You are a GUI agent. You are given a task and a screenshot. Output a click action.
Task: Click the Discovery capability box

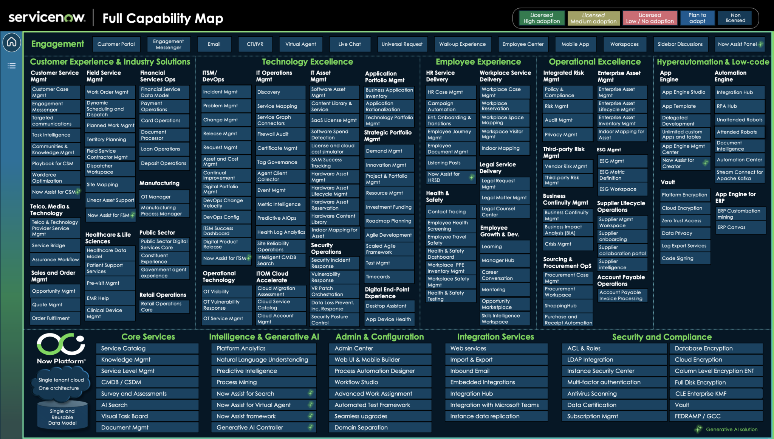point(280,92)
